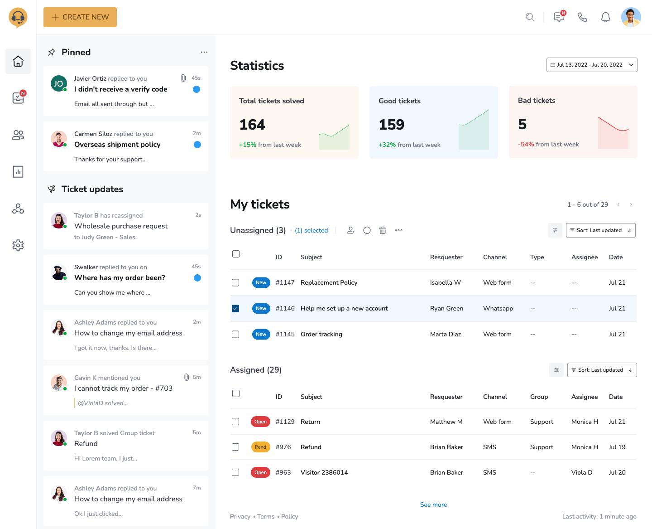
Task: Click the phone call icon
Action: click(582, 17)
